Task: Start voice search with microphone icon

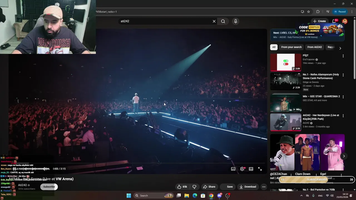Action: (236, 21)
